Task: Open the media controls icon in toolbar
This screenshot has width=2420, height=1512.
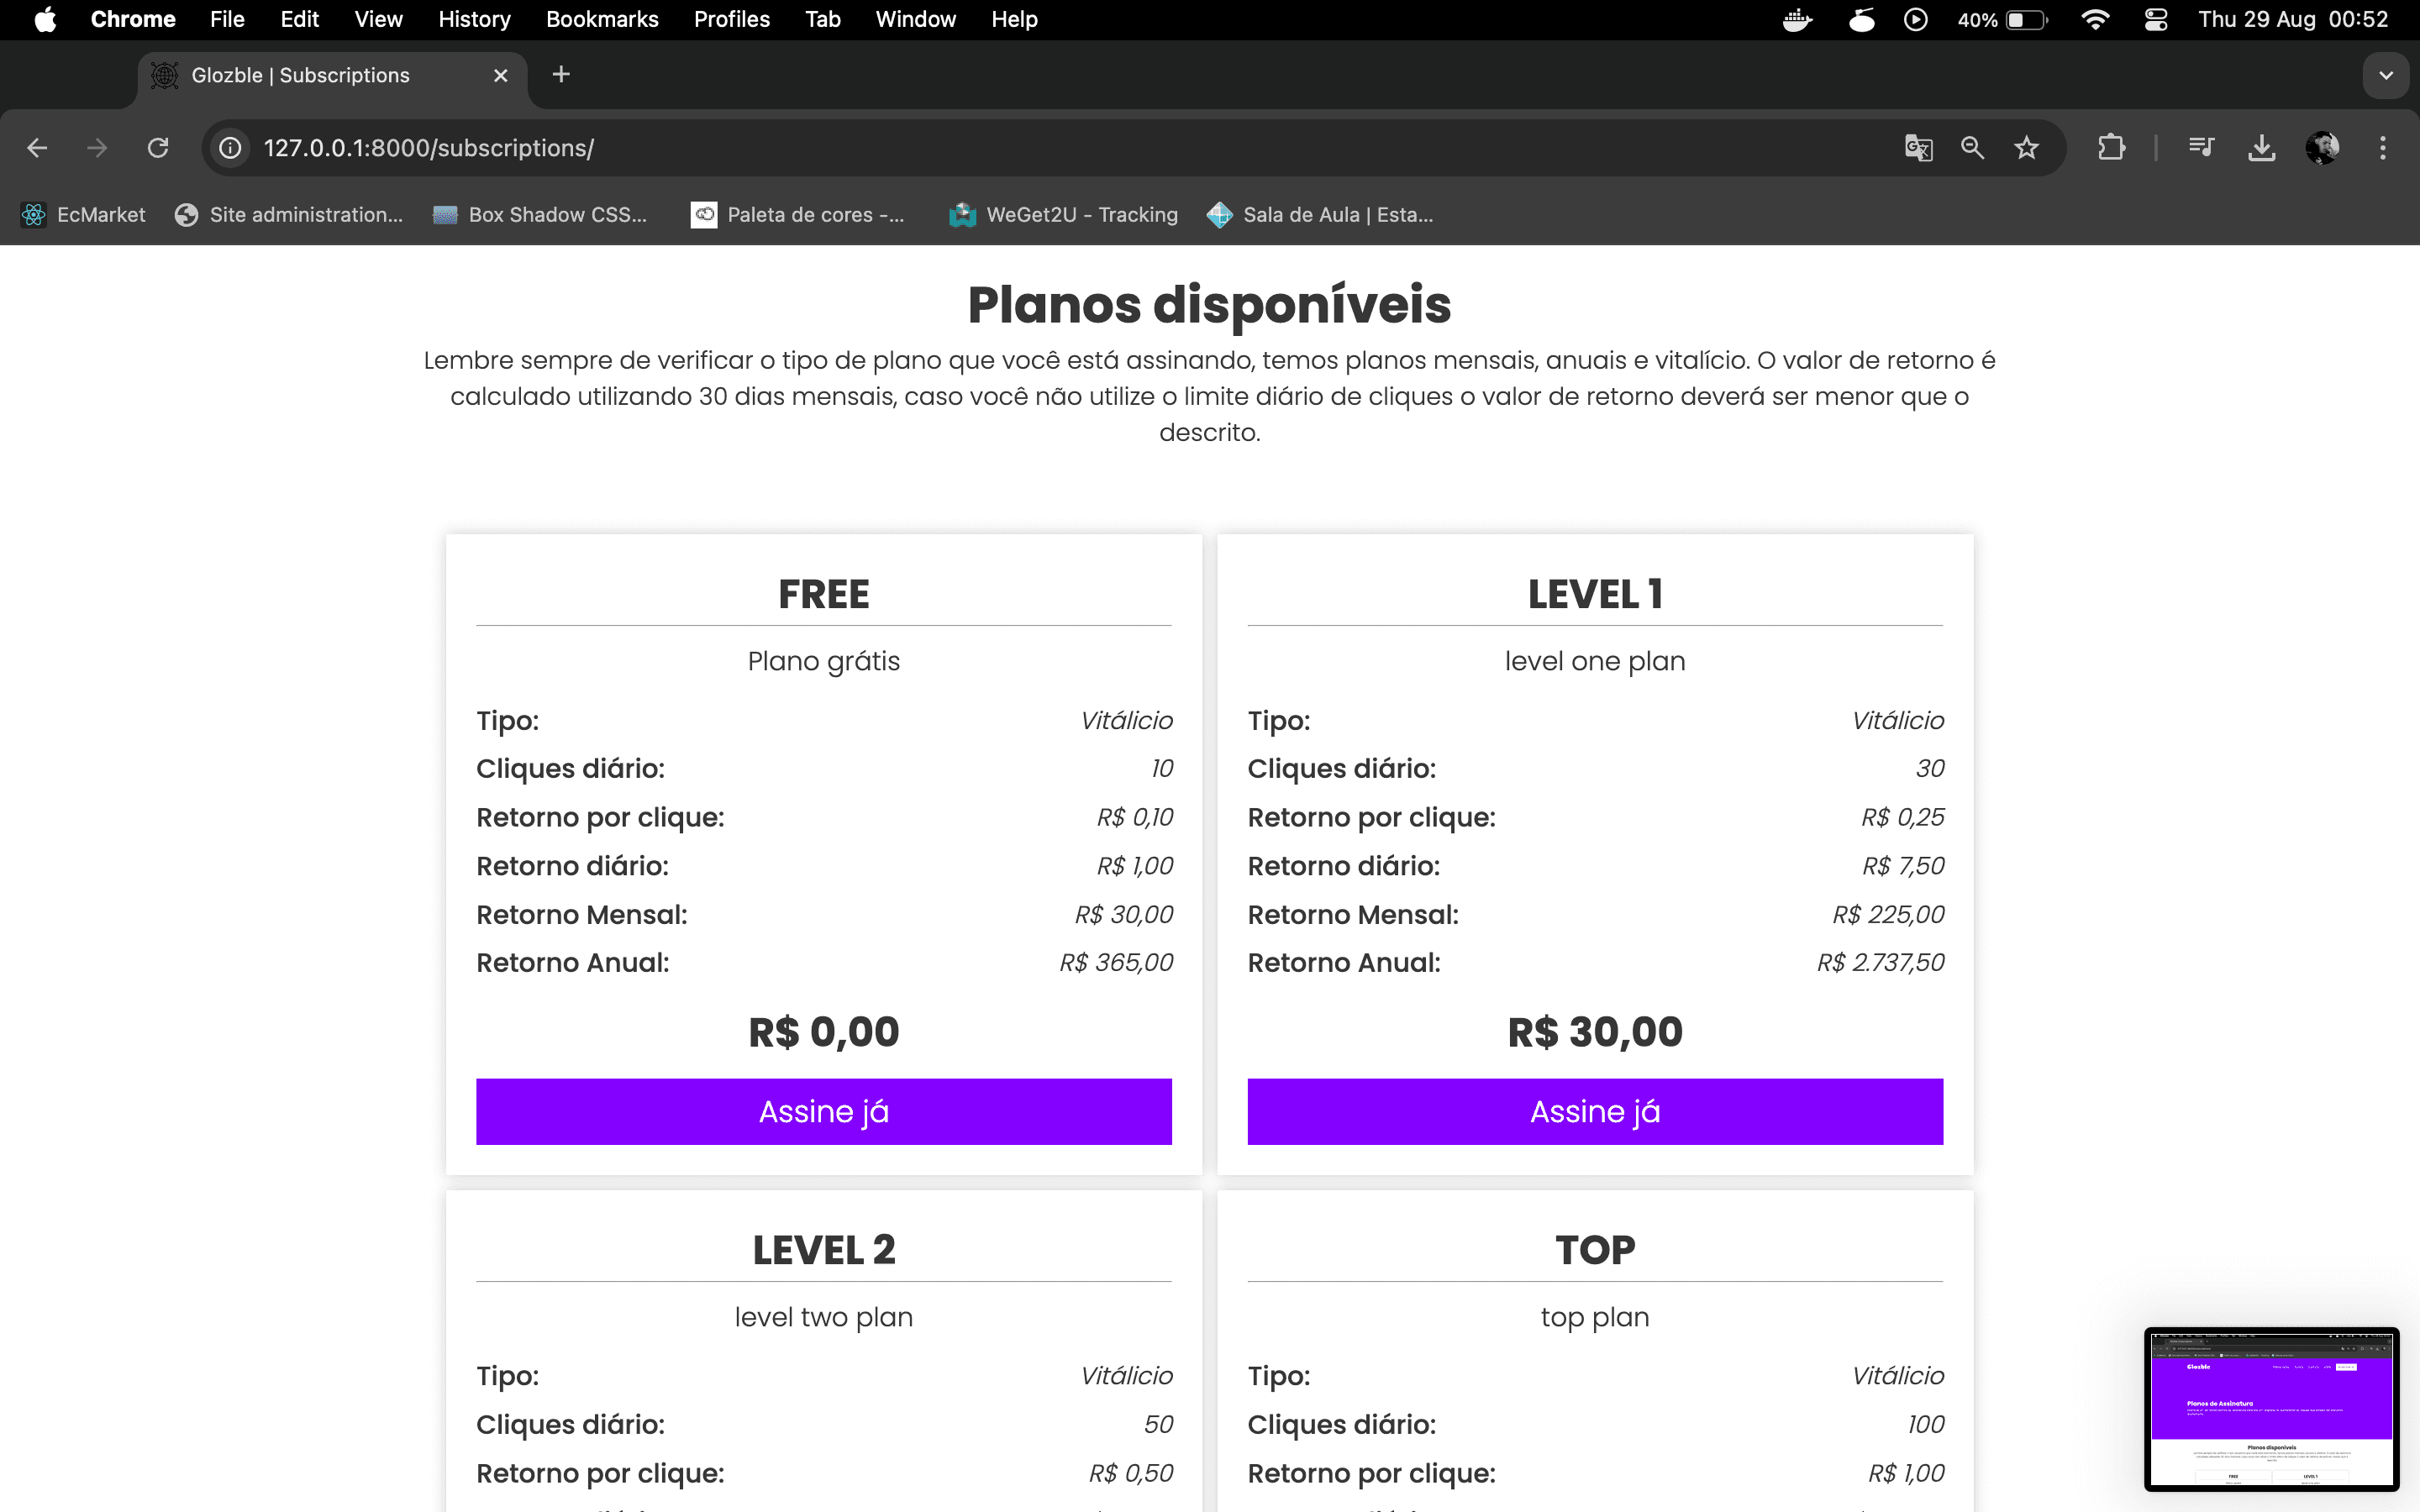Action: [x=2201, y=148]
